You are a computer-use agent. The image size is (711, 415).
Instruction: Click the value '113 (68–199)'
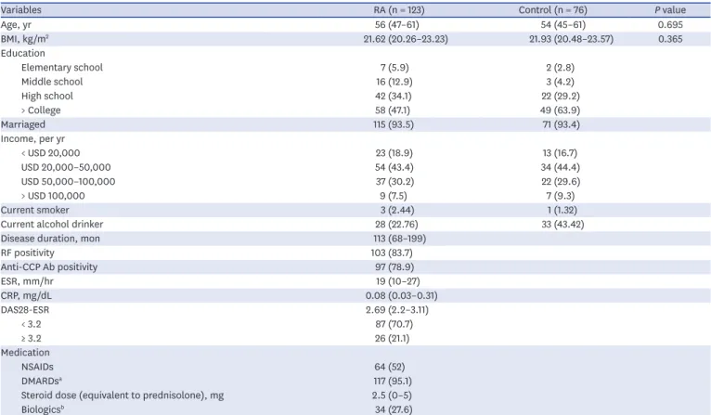[x=399, y=239]
